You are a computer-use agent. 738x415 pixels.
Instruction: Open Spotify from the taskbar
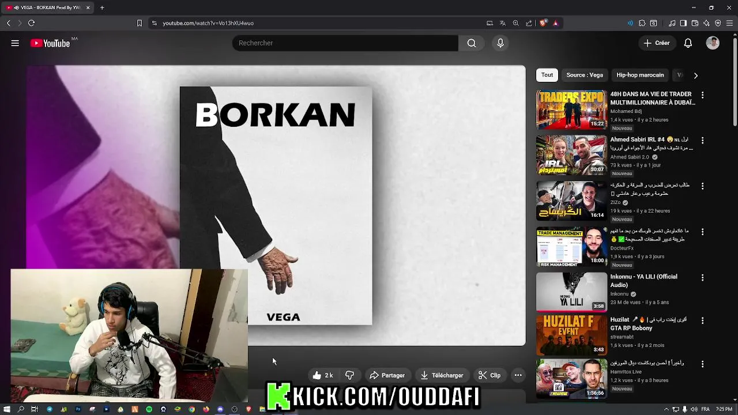pos(149,409)
